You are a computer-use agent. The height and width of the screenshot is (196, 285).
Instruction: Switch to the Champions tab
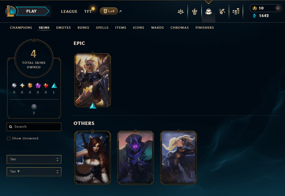point(21,28)
